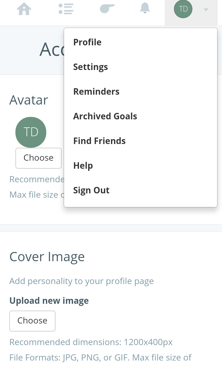Open Reminders menu entry
222x367 pixels.
tap(96, 92)
